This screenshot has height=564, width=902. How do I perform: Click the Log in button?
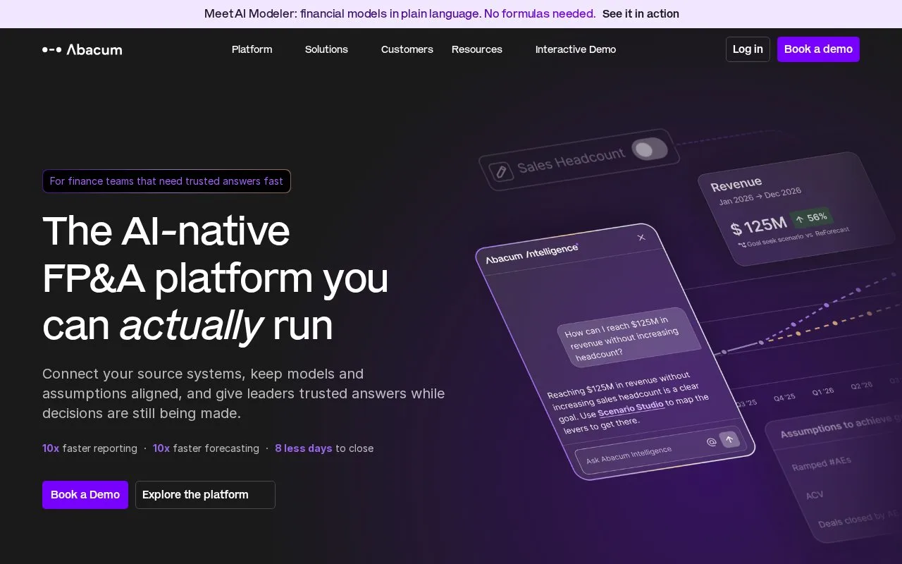748,49
